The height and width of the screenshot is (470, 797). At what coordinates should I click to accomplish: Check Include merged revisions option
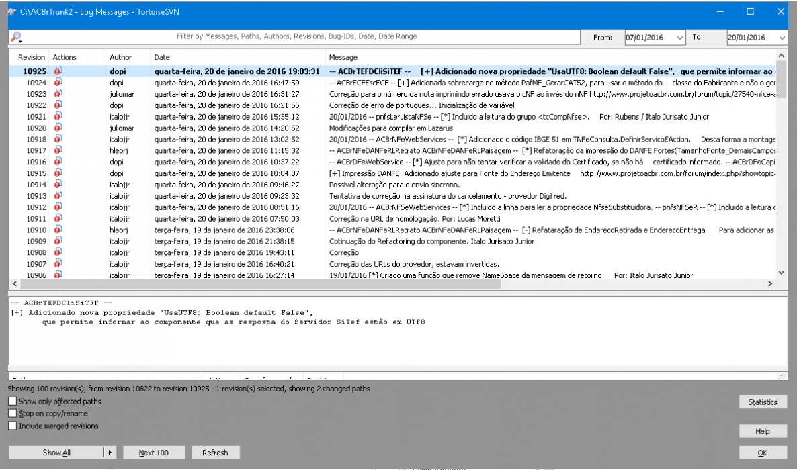point(13,426)
